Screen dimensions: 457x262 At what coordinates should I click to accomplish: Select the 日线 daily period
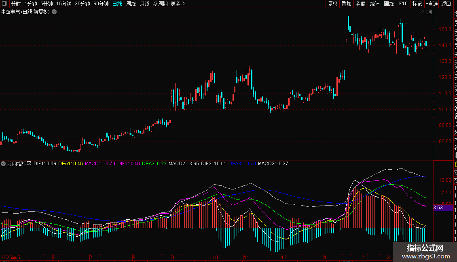click(117, 4)
